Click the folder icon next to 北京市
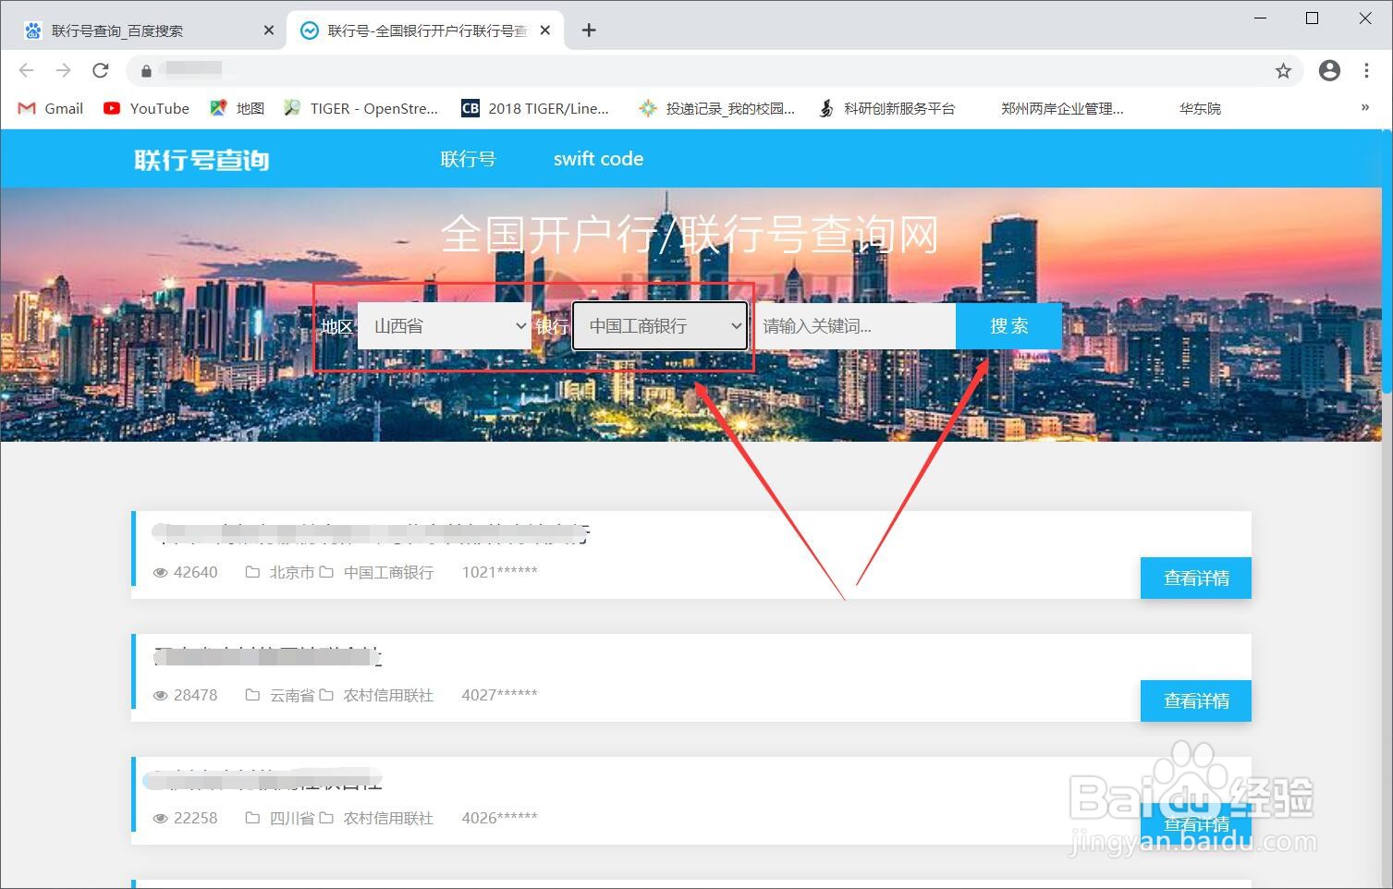The height and width of the screenshot is (889, 1393). [x=252, y=572]
